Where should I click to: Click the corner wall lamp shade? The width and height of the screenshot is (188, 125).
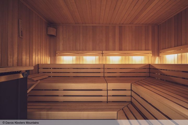point(52,31)
